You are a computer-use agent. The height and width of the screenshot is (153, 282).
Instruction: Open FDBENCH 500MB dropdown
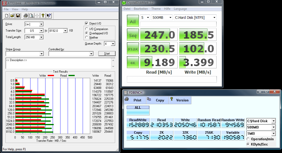point(274,127)
